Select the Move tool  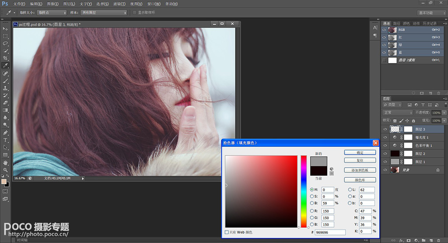(x=5, y=29)
